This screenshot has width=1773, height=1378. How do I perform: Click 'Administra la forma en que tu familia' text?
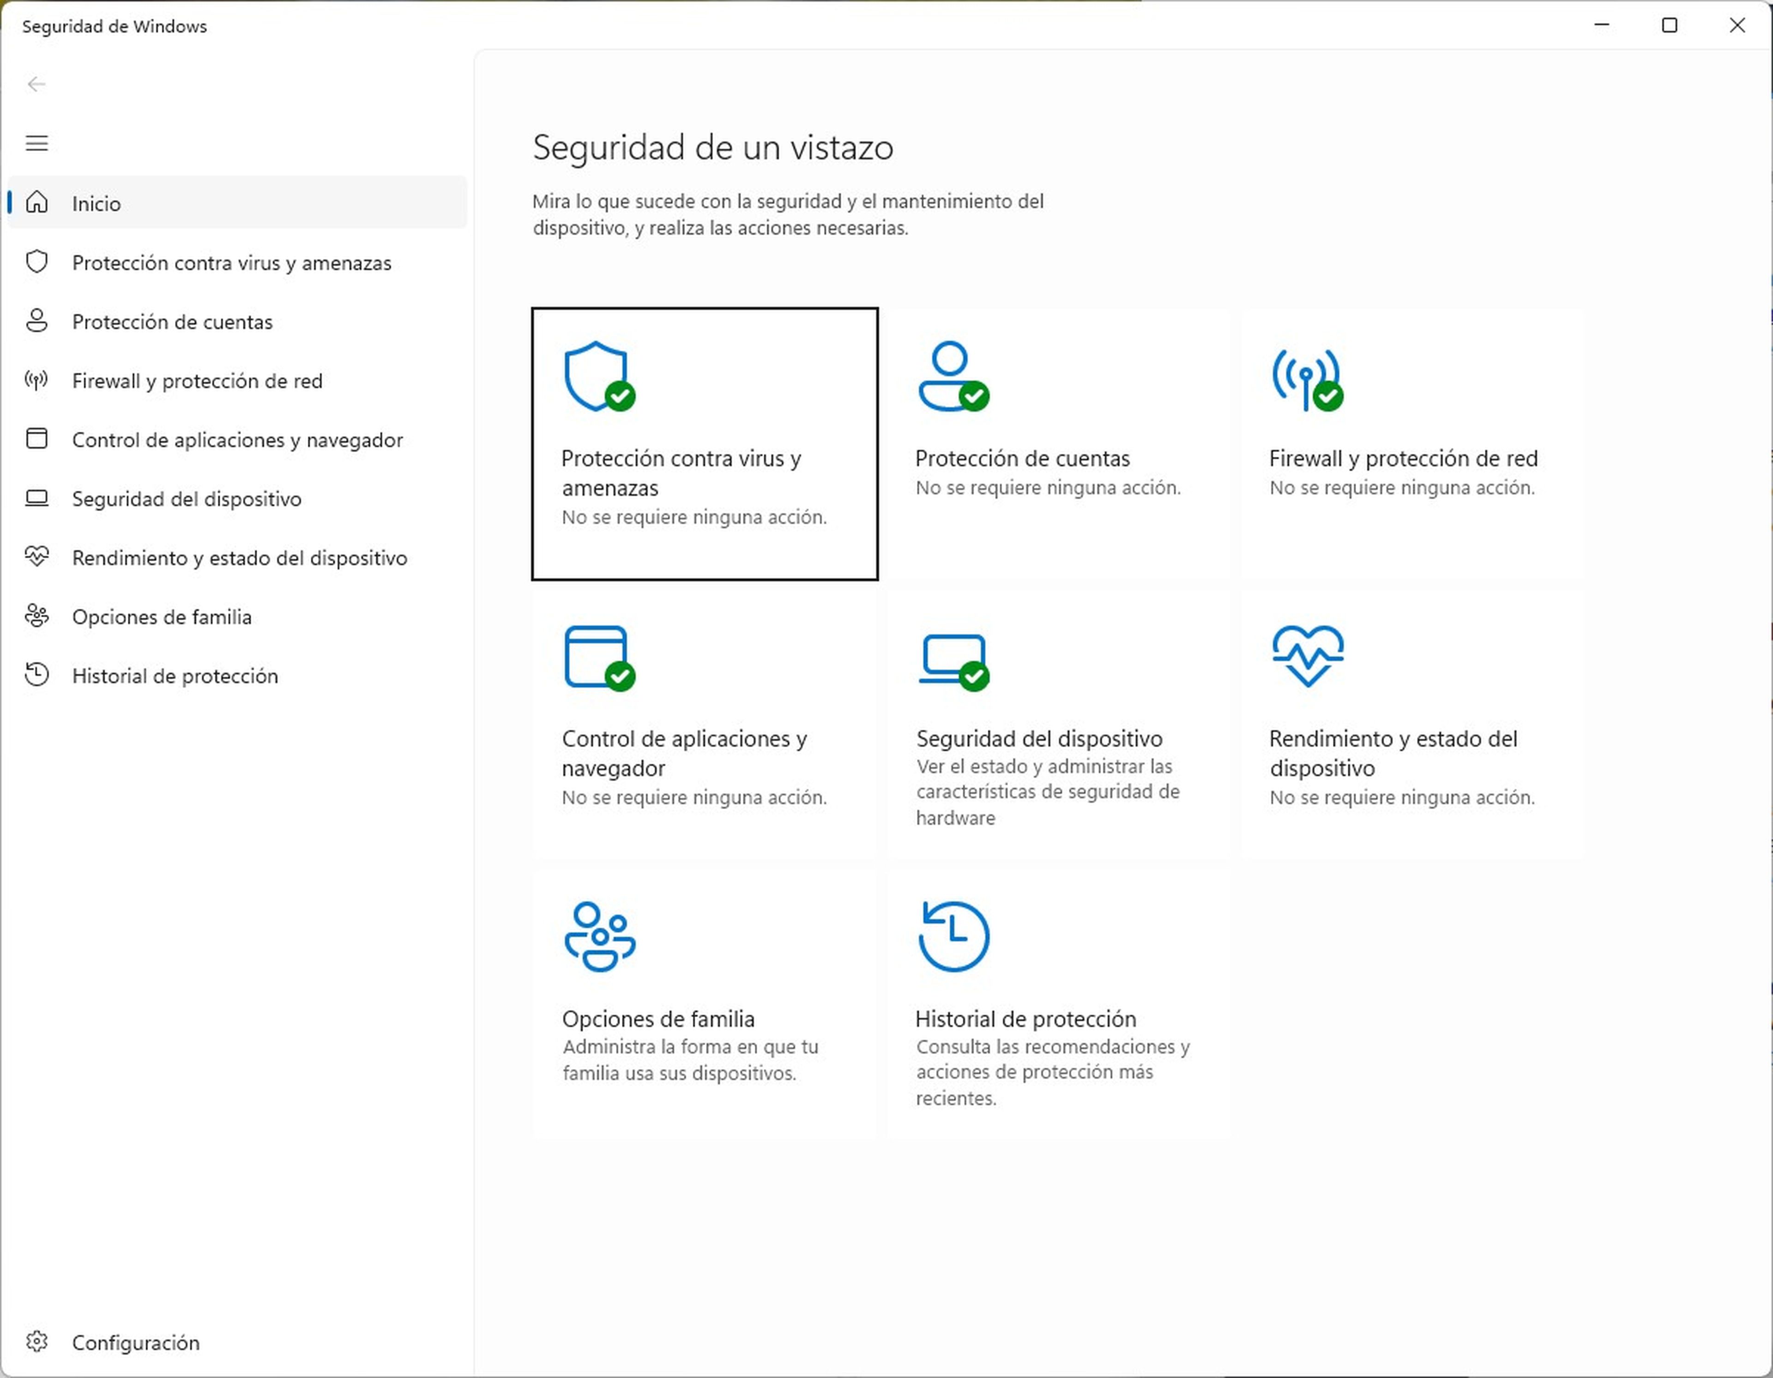[691, 1060]
